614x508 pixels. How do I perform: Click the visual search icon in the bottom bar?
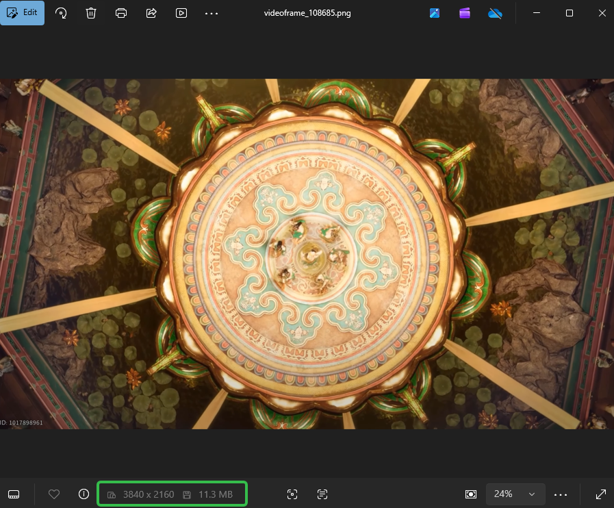coord(292,494)
